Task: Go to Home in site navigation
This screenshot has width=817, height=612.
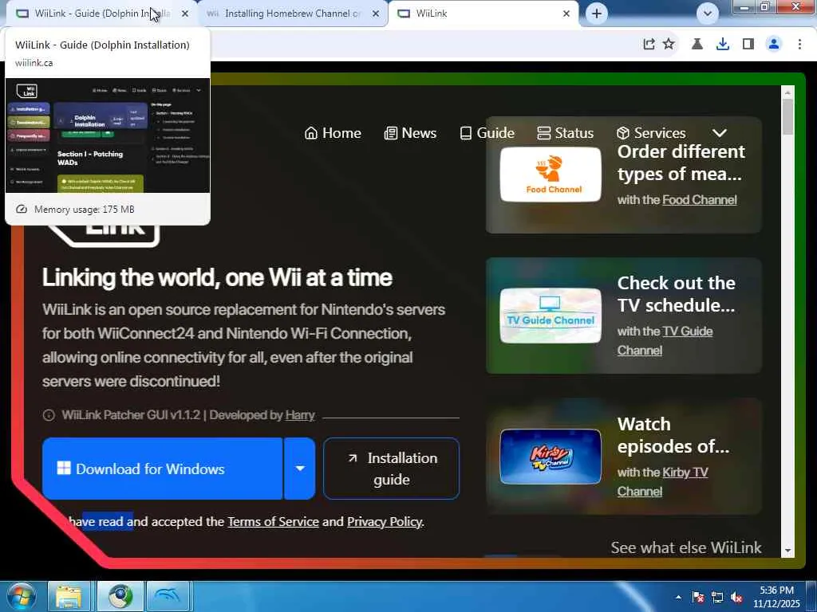Action: point(333,133)
